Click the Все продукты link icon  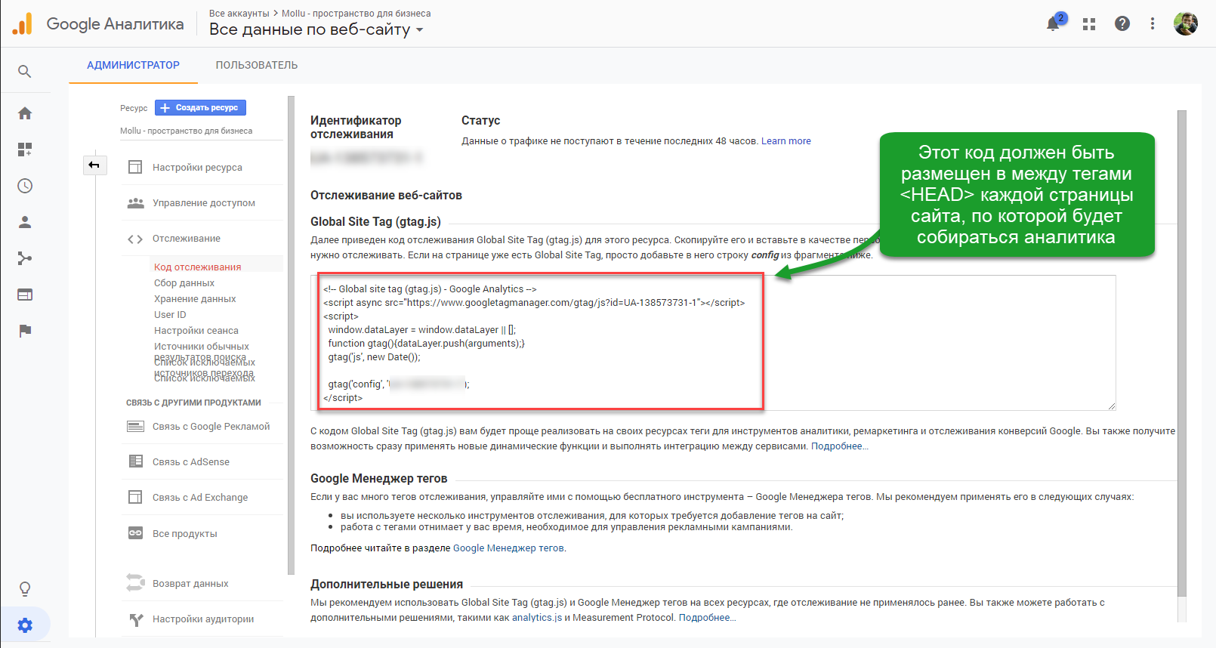(135, 533)
